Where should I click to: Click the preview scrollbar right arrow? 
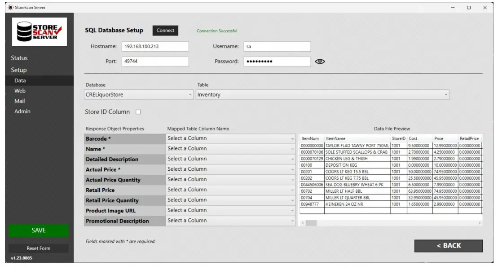coord(479,223)
